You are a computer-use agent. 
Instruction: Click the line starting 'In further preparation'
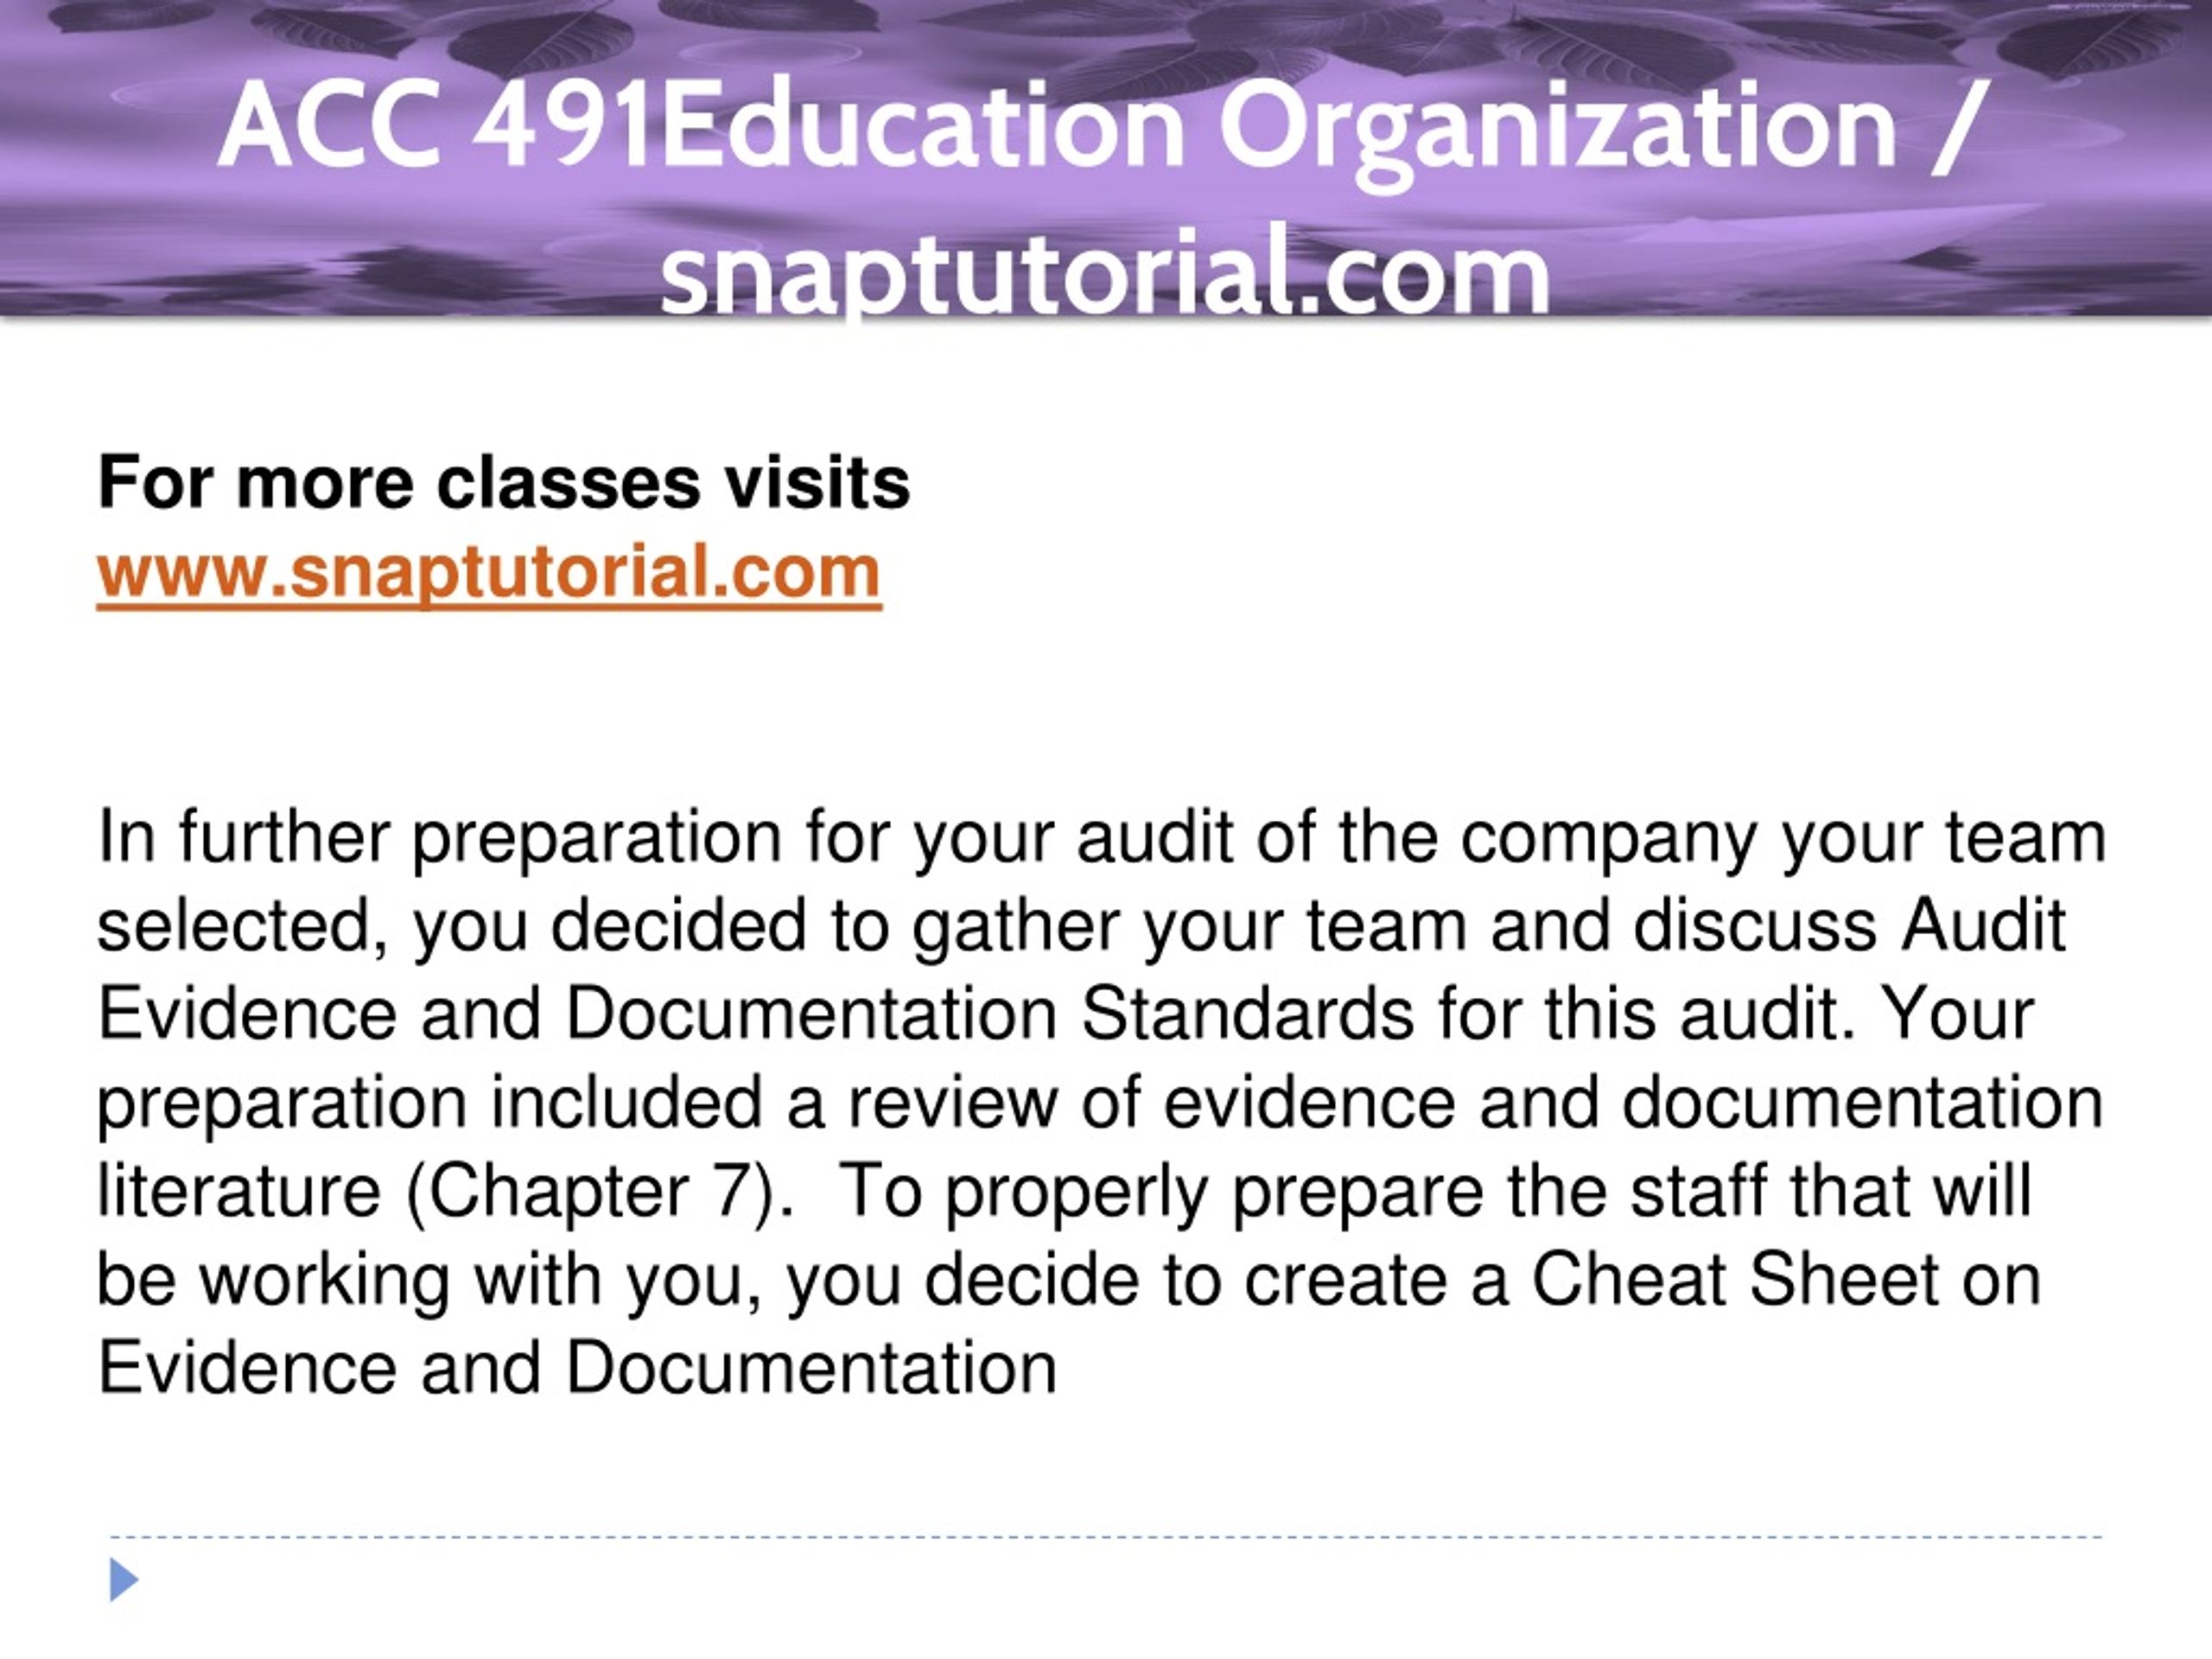(x=1102, y=838)
